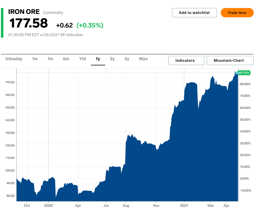Click the Add to watchlist button

(194, 13)
